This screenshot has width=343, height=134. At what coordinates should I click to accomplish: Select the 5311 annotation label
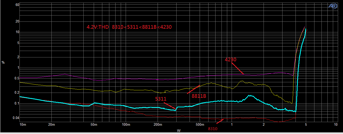click(x=161, y=99)
